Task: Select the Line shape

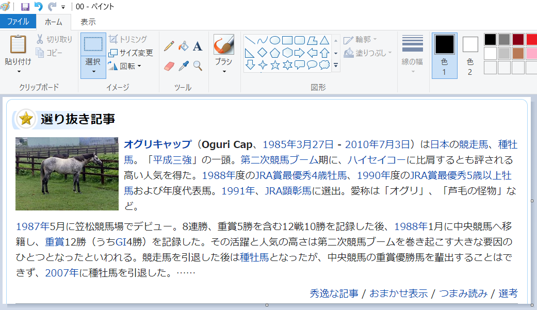Action: coord(250,40)
